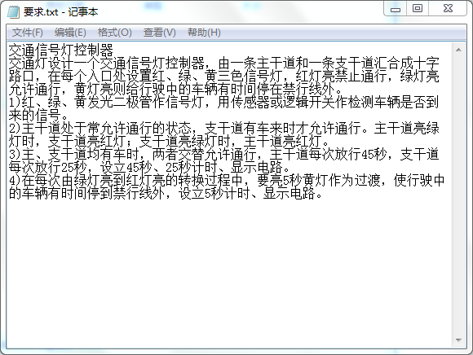Open the 帮助(H) menu
The height and width of the screenshot is (355, 473).
point(204,33)
